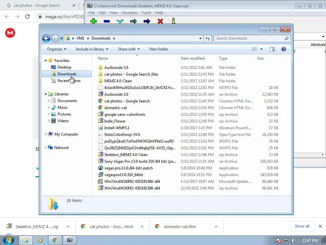
Task: Click the Refresh button beside address bar
Action: (x=208, y=38)
